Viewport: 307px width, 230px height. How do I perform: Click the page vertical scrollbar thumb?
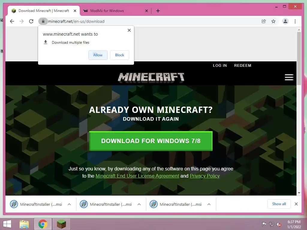[x=299, y=58]
